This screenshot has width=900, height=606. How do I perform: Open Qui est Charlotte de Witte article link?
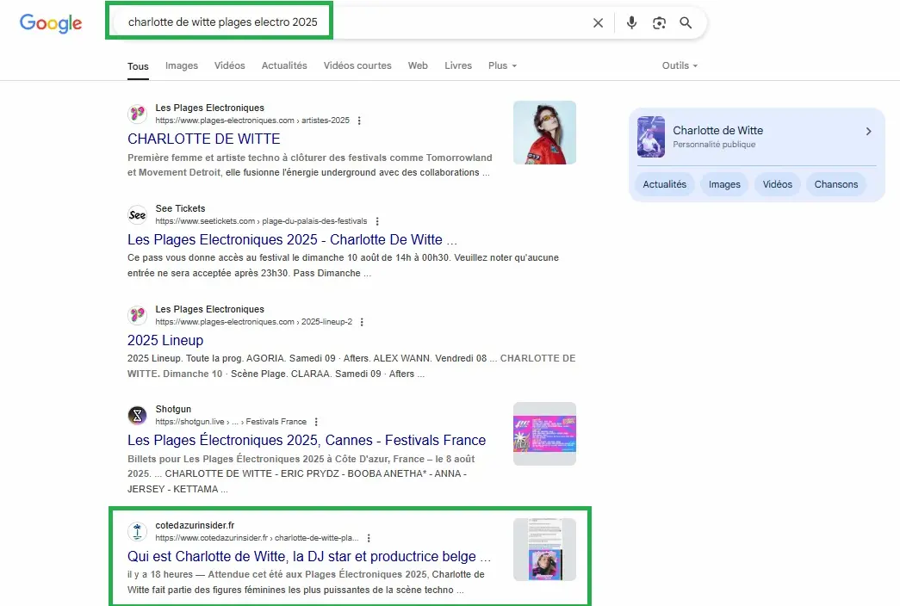tap(309, 557)
